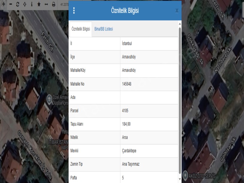Click the locate crosshair icon
This screenshot has height=183, width=244.
[25, 5]
